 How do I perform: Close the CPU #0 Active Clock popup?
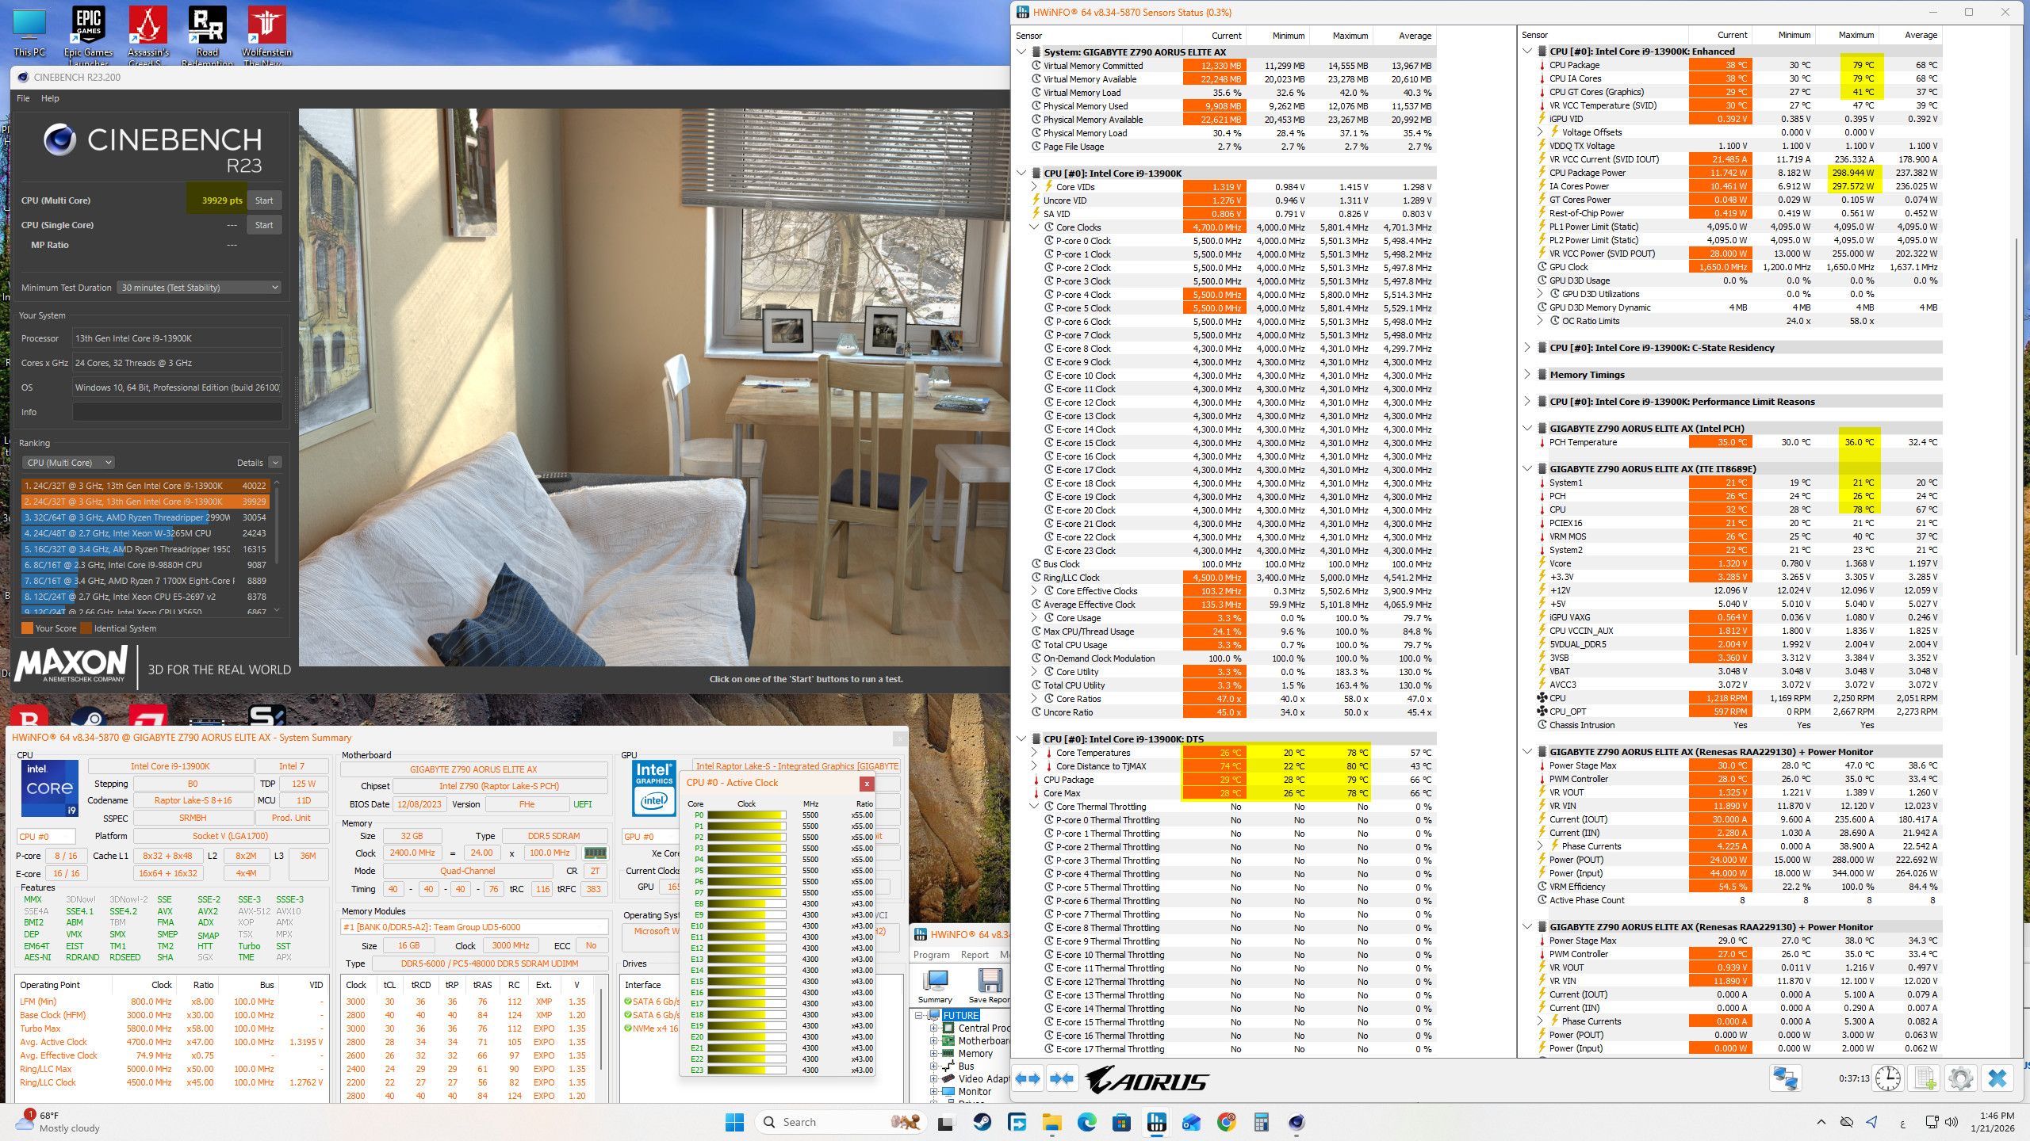pos(867,783)
